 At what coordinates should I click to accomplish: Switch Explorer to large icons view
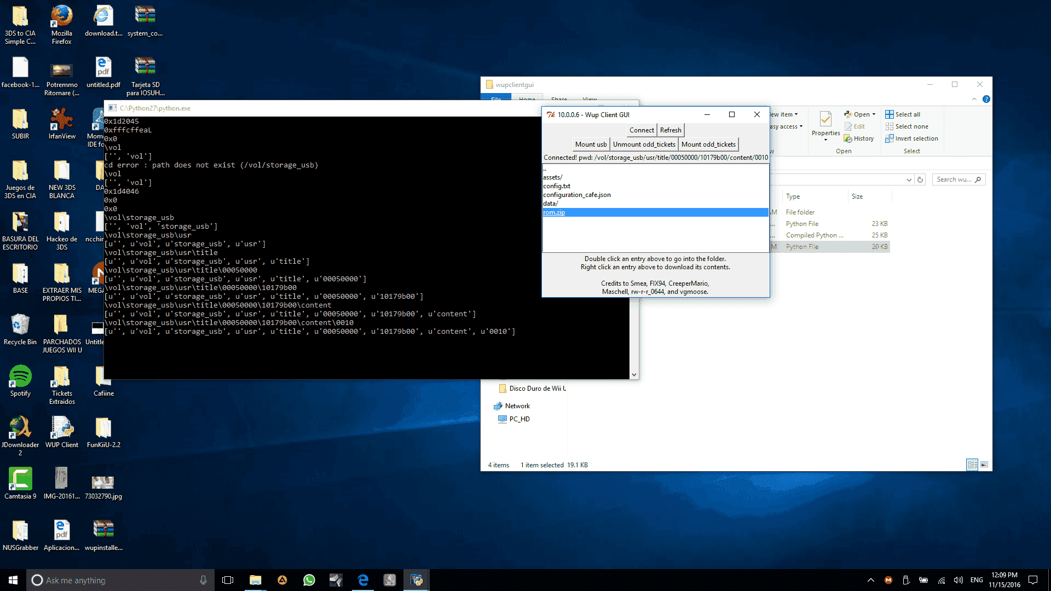(x=984, y=465)
